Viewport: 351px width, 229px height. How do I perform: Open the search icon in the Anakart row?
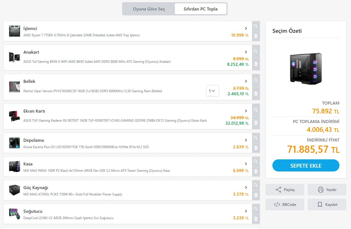click(x=256, y=51)
